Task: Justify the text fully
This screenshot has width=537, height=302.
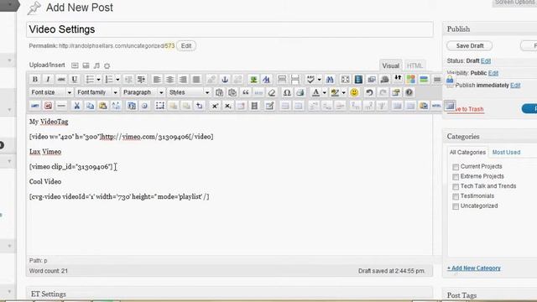Action: (x=196, y=80)
